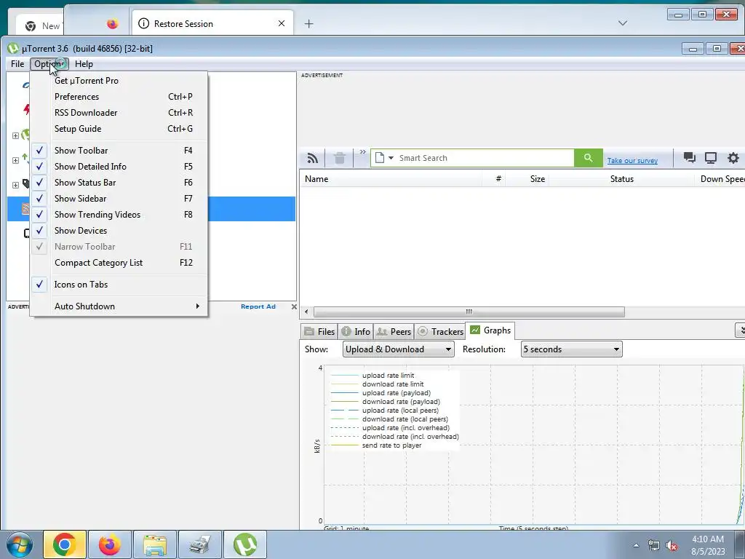
Task: Expand the second sidebar tree node
Action: [x=16, y=161]
